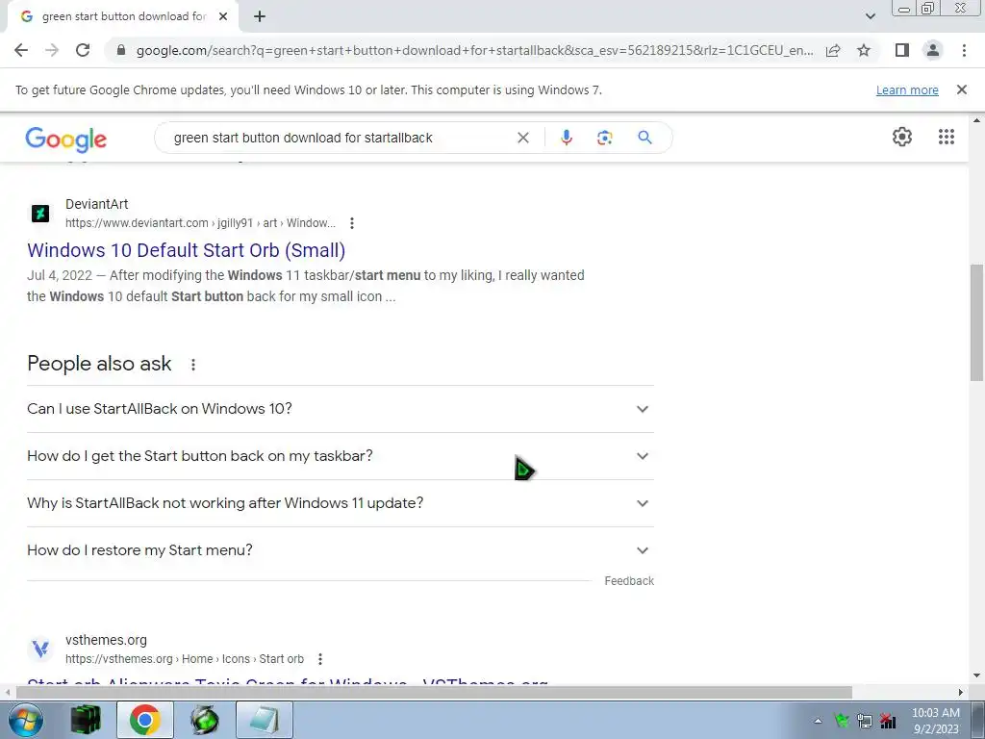Screen dimensions: 985x739
Task: Click the share this page icon
Action: click(833, 50)
